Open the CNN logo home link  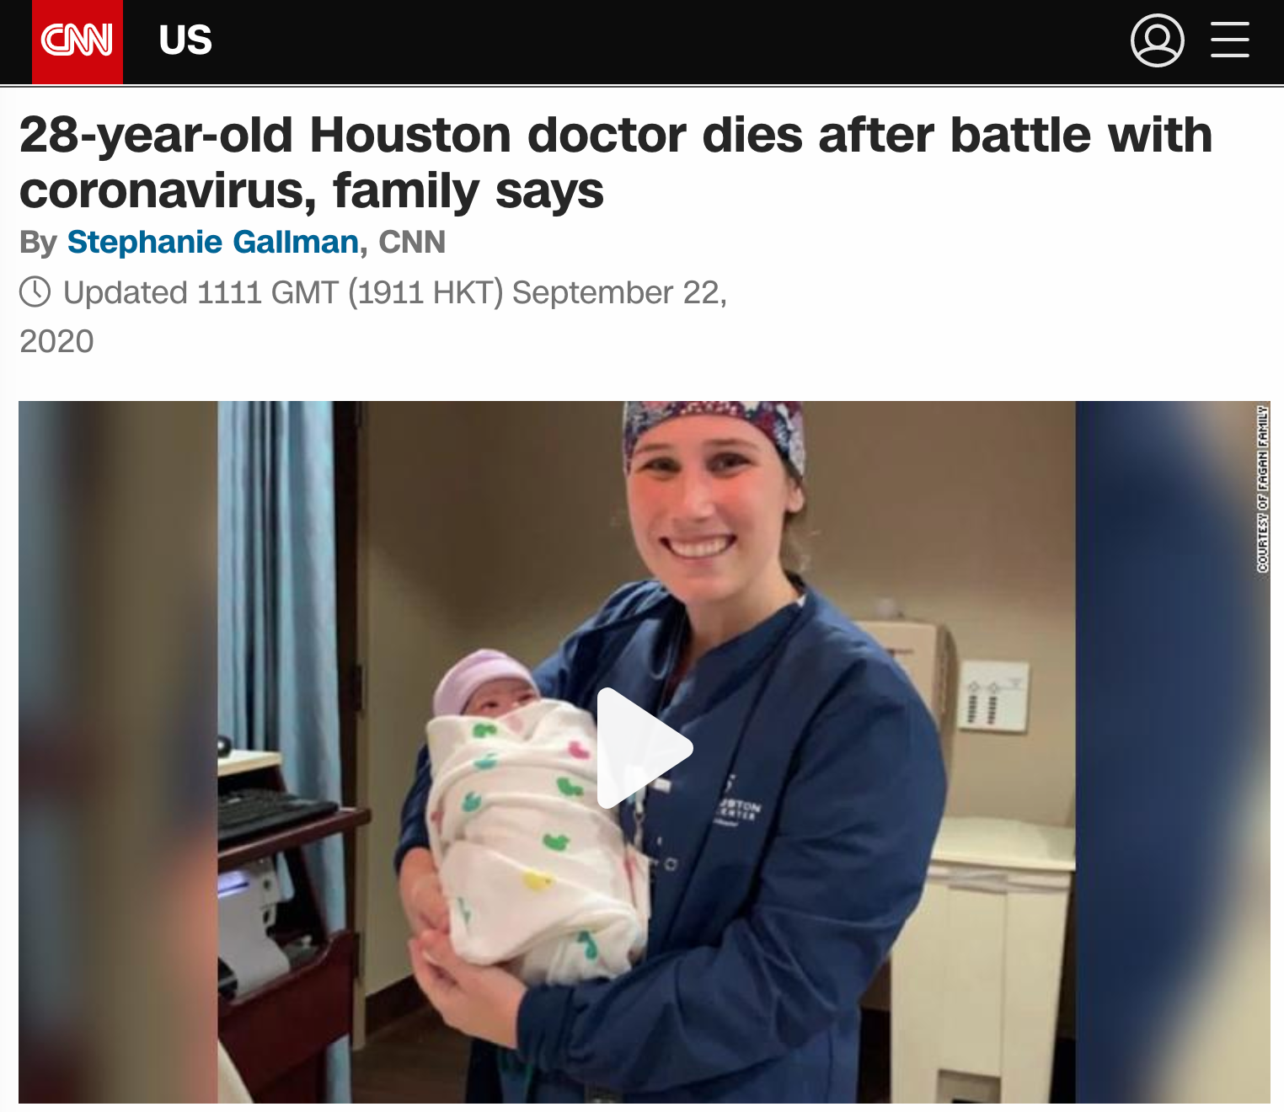coord(78,41)
